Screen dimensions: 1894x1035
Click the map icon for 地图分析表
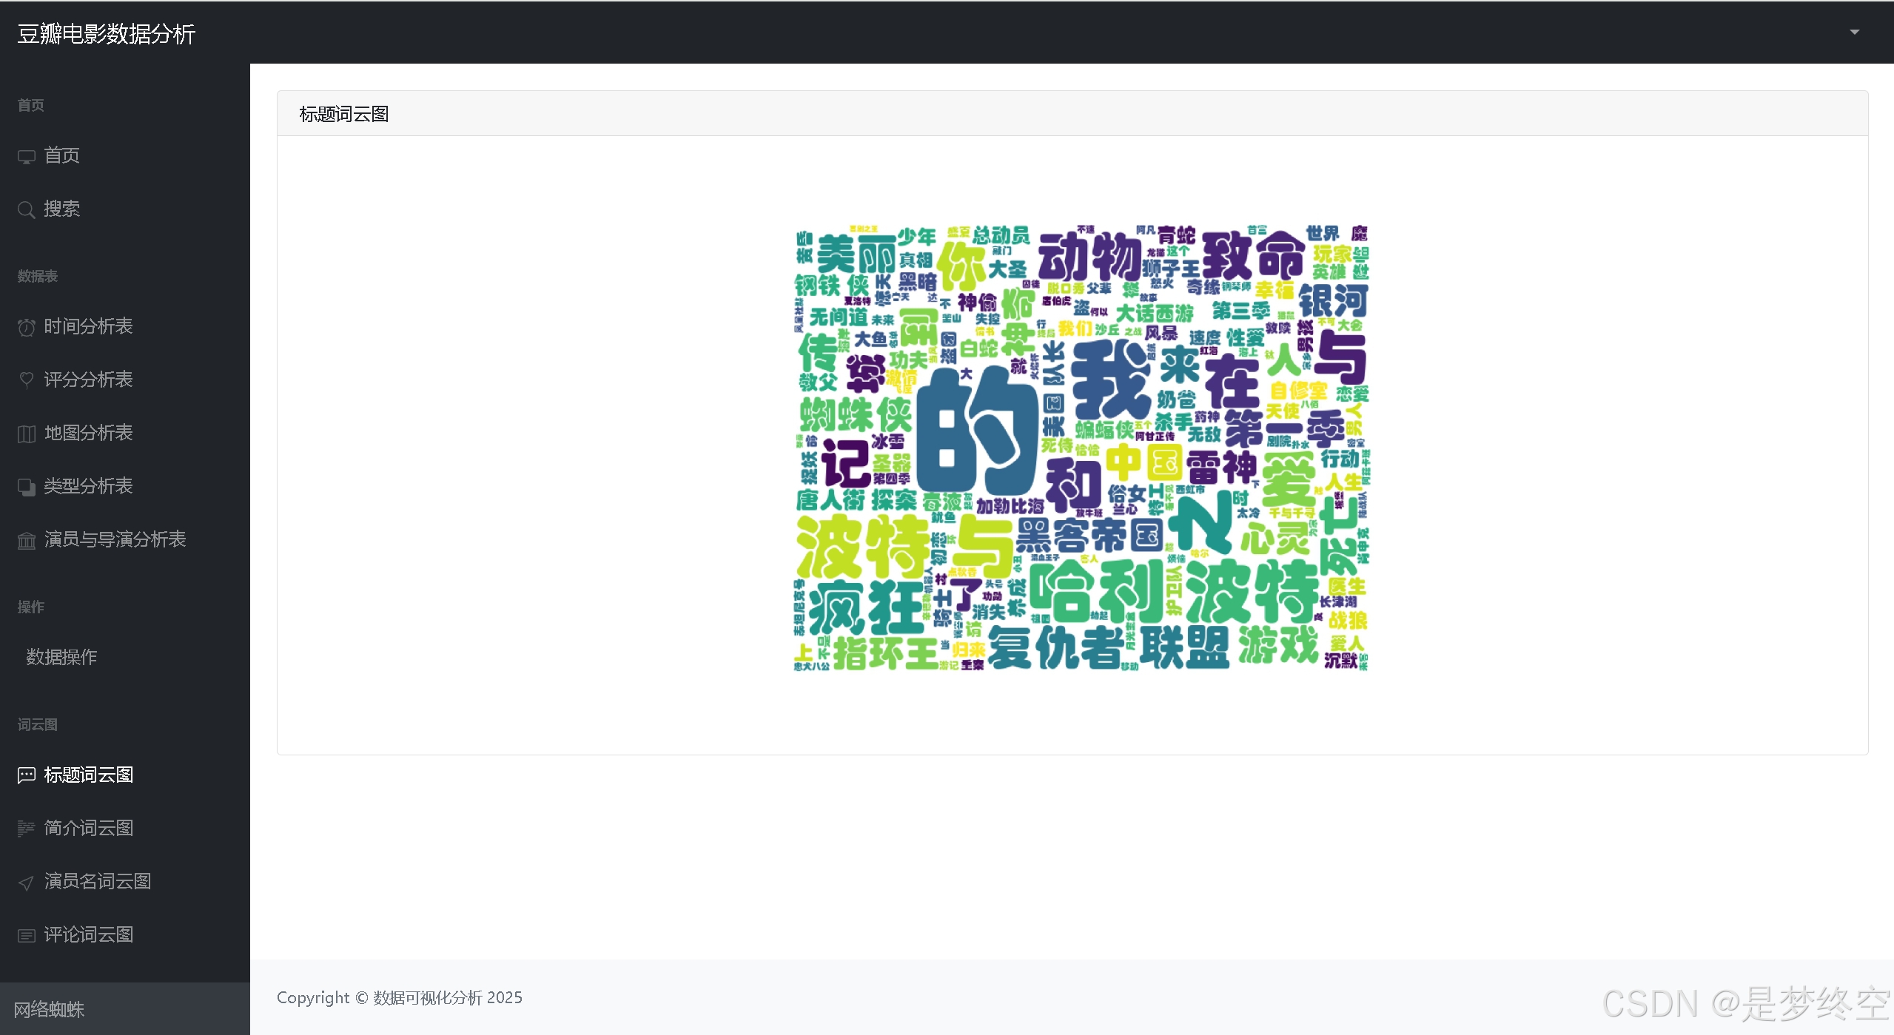[x=27, y=434]
